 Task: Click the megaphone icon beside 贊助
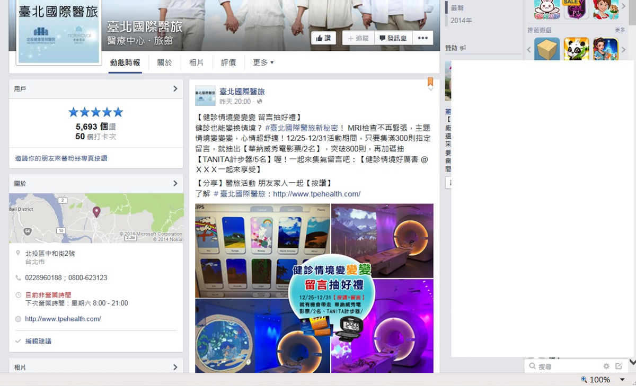click(463, 48)
